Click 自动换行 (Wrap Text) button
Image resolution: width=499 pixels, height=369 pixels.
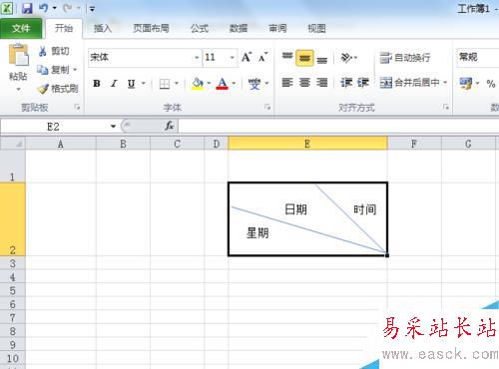click(405, 58)
